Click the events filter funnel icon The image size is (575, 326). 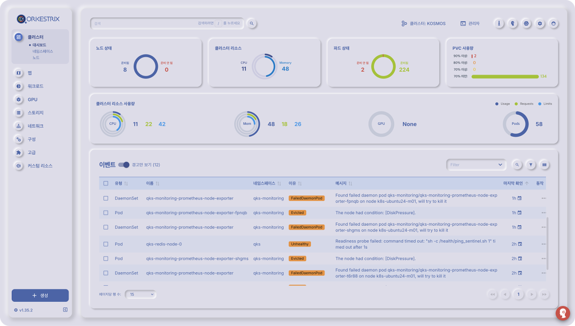point(531,165)
